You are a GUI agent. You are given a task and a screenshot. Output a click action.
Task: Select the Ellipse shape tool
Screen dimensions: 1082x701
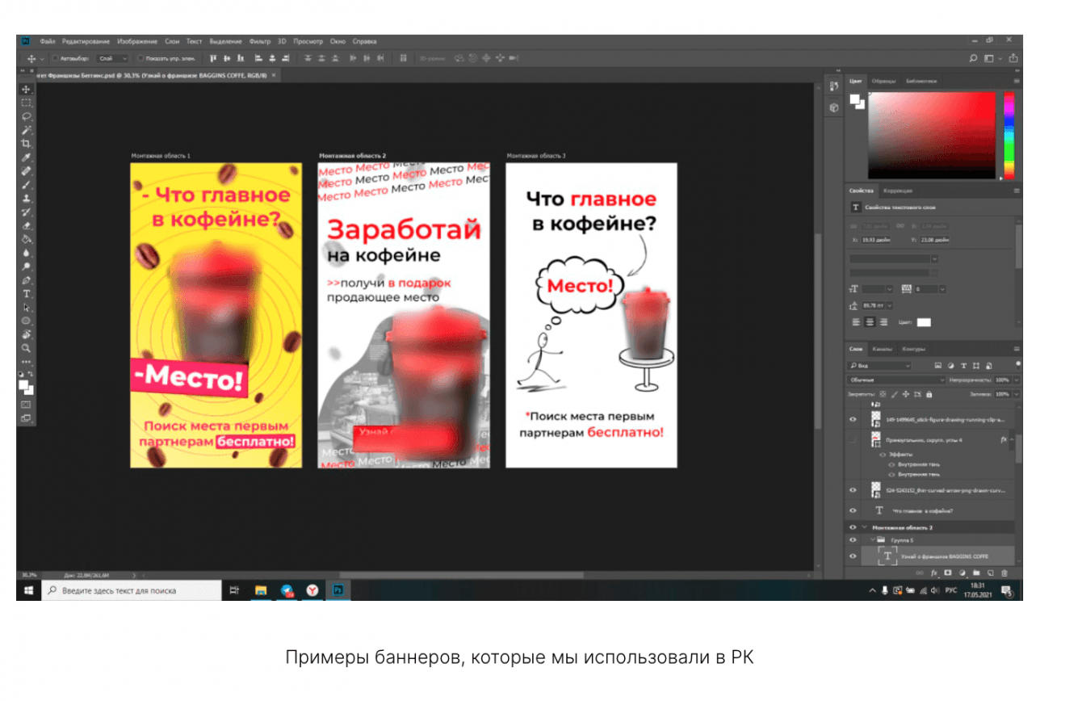point(27,321)
